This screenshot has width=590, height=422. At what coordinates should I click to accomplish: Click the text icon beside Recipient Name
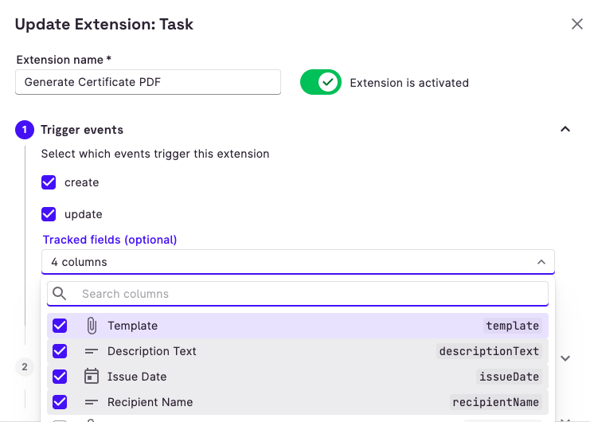(x=92, y=402)
